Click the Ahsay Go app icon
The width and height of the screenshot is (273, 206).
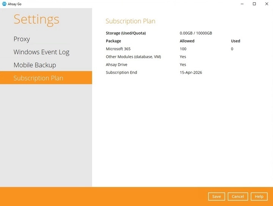tap(4, 4)
